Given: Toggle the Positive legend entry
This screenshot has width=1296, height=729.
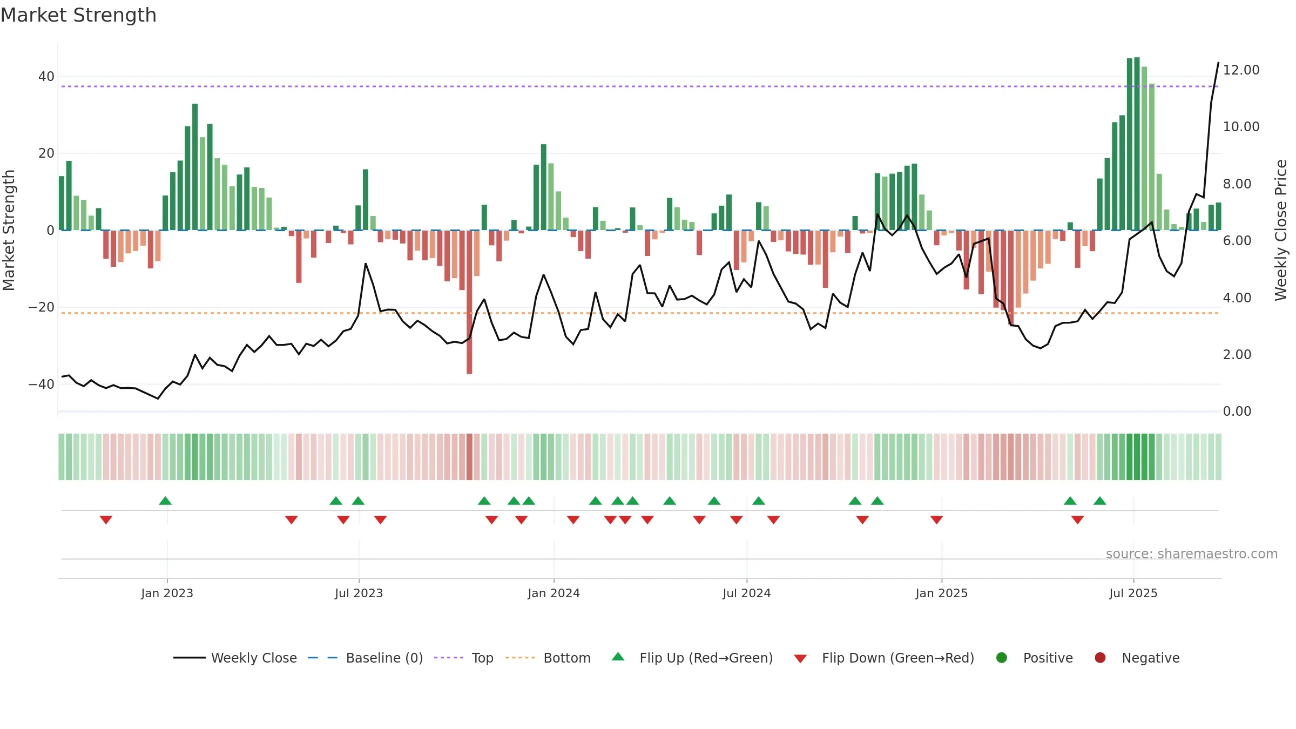Looking at the screenshot, I should coord(1034,658).
